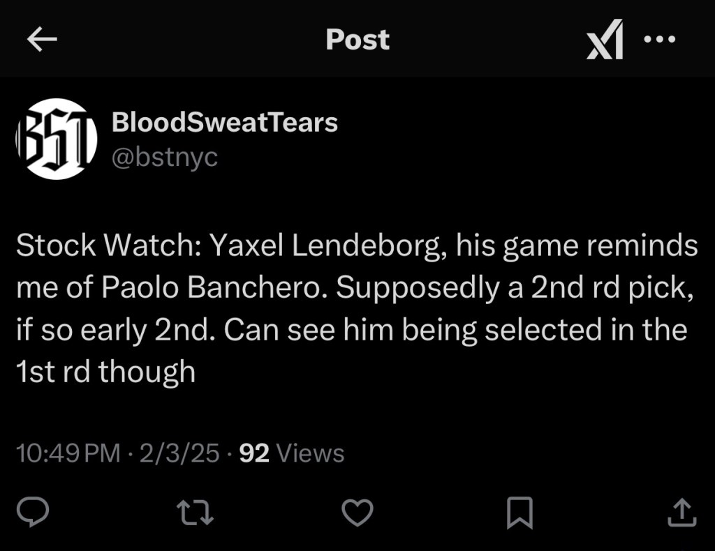Click the last line '1st rd though'
The height and width of the screenshot is (551, 715).
click(x=105, y=372)
